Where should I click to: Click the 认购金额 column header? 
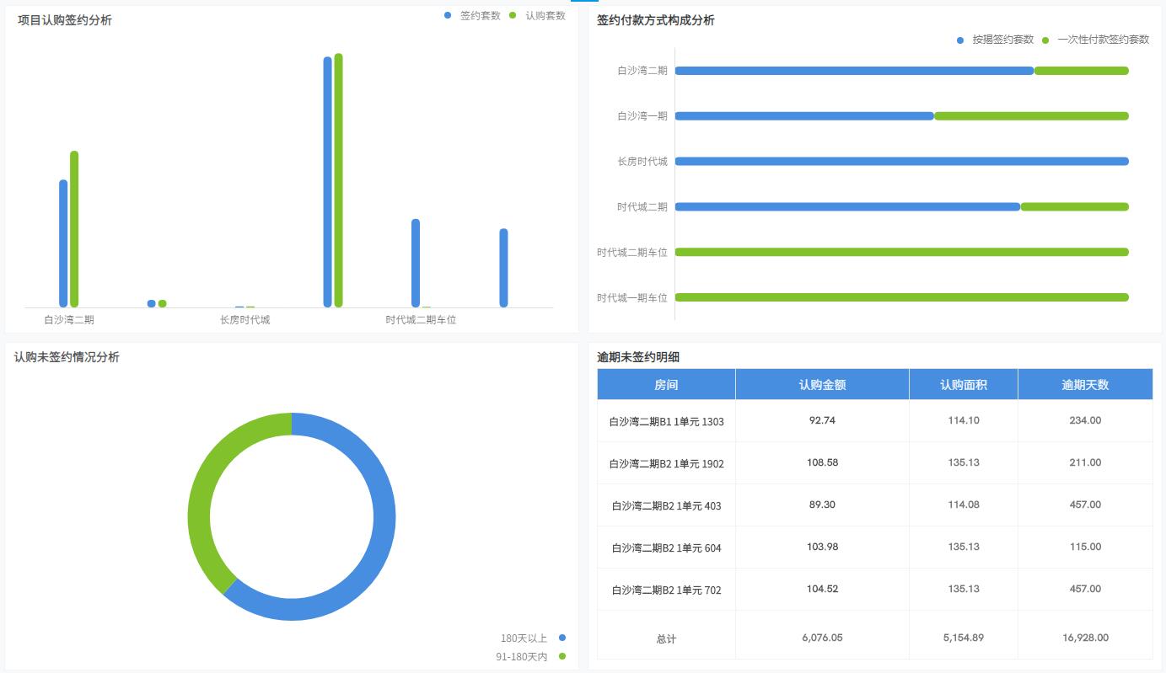tap(822, 384)
